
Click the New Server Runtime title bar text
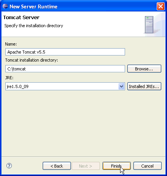coord(34,7)
